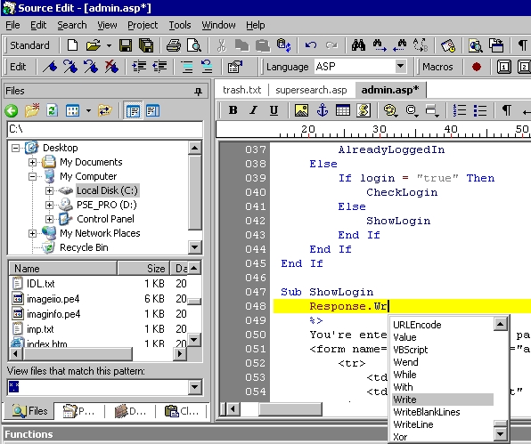
Task: Click the folder tree scrollbar down arrow
Action: coord(195,247)
